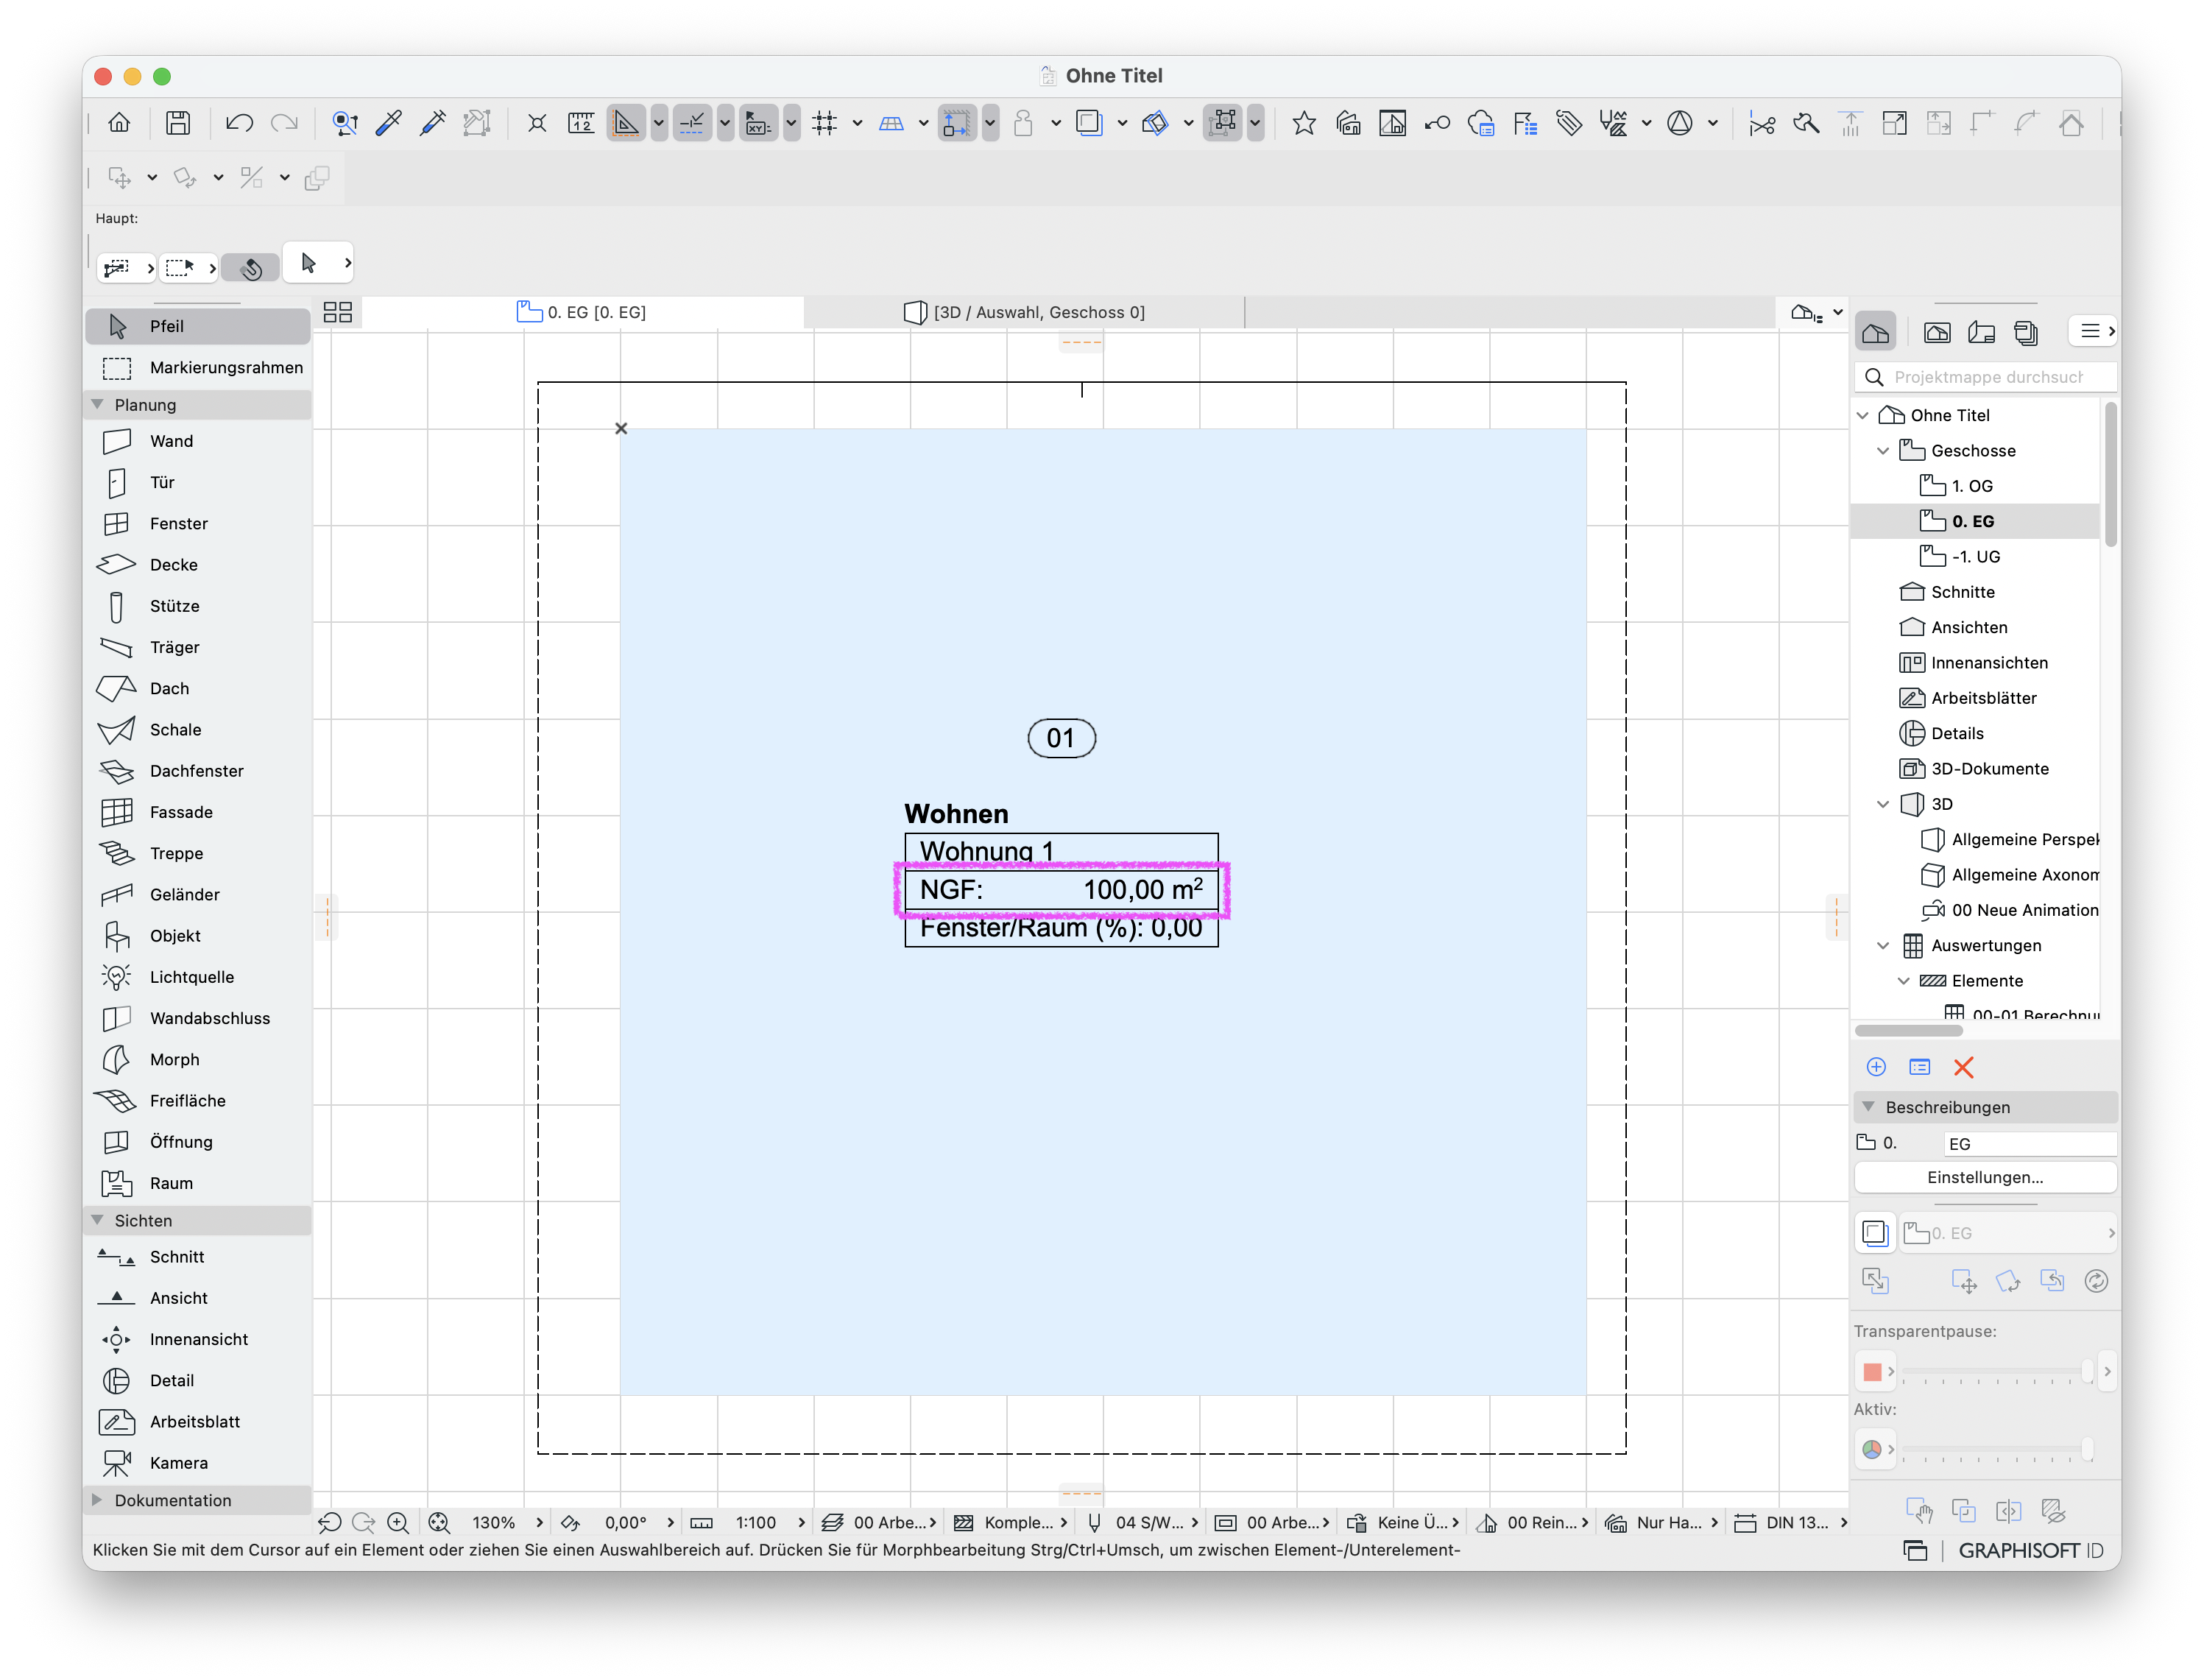
Task: Select the Fassade tool
Action: pos(198,812)
